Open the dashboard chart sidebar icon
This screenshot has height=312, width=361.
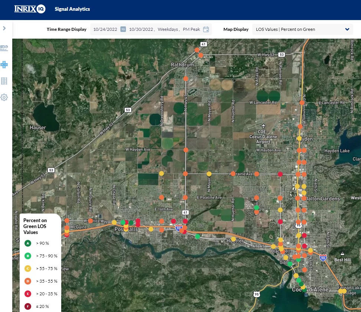point(4,48)
